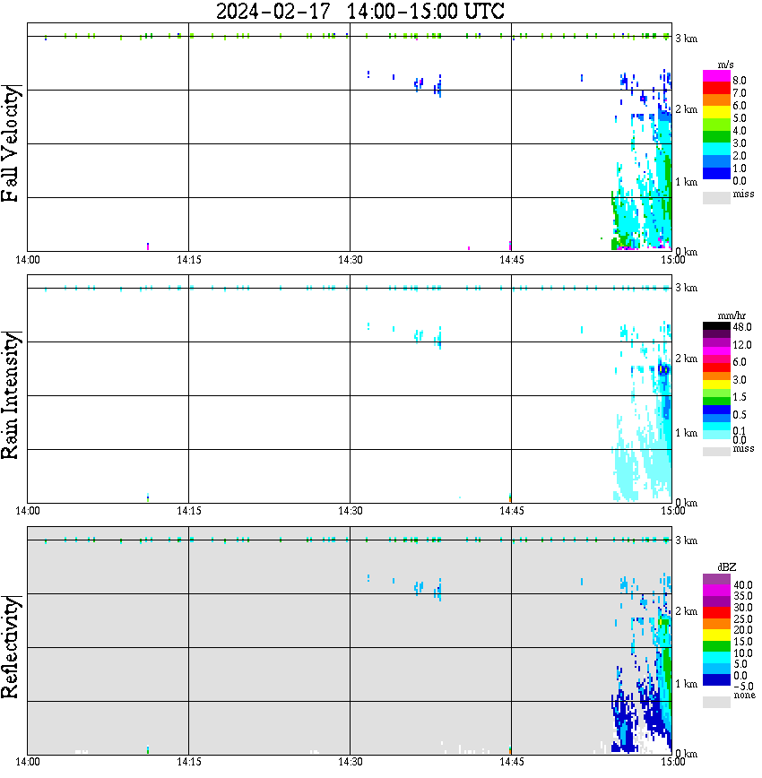Select the magenta 8.0 m/s legend swatch
762x778 pixels.
coord(716,76)
